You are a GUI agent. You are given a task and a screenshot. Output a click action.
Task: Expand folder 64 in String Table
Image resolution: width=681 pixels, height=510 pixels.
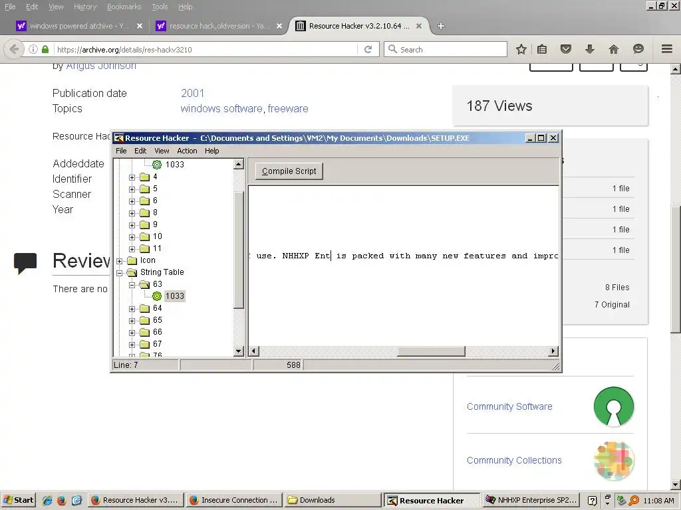point(132,309)
